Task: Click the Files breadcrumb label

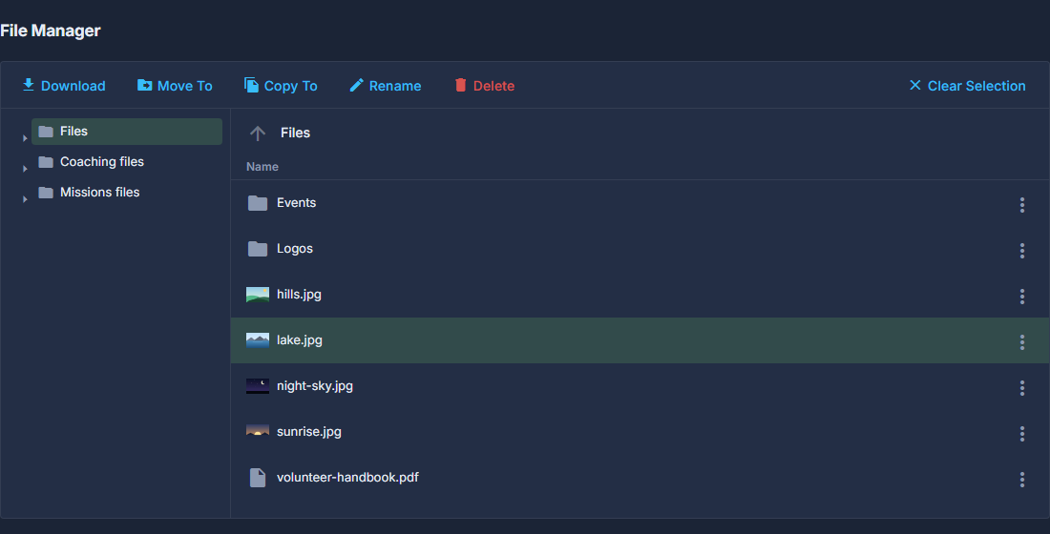Action: (295, 133)
